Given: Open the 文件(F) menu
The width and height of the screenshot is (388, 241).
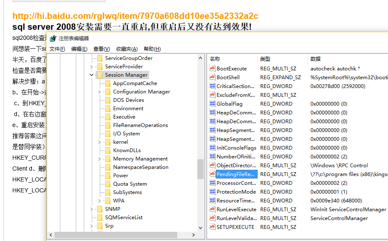Looking at the screenshot, I should (57, 49).
